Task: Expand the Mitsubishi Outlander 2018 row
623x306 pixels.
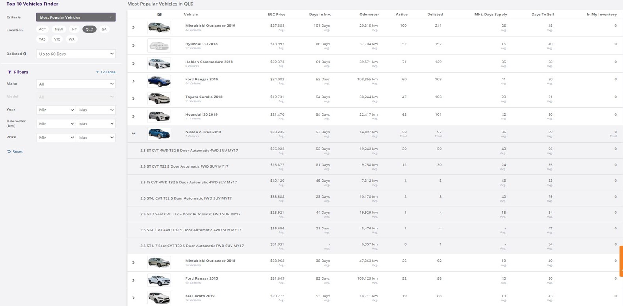Action: (x=134, y=263)
